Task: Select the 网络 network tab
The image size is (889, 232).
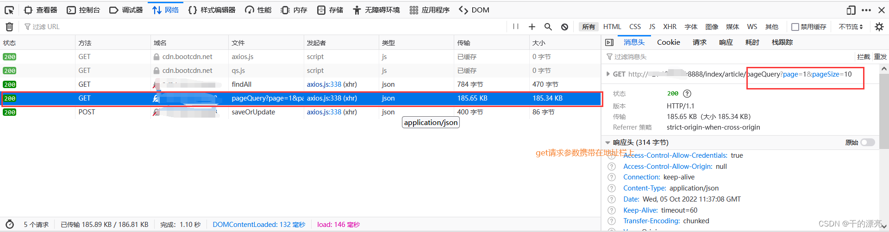Action: click(165, 10)
